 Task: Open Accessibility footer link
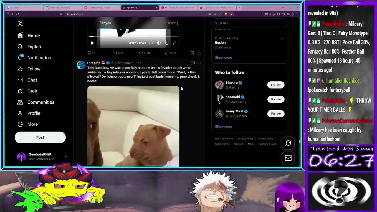point(222,144)
